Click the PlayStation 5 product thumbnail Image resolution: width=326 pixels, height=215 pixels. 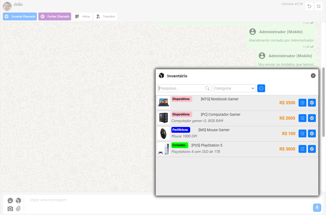[164, 149]
